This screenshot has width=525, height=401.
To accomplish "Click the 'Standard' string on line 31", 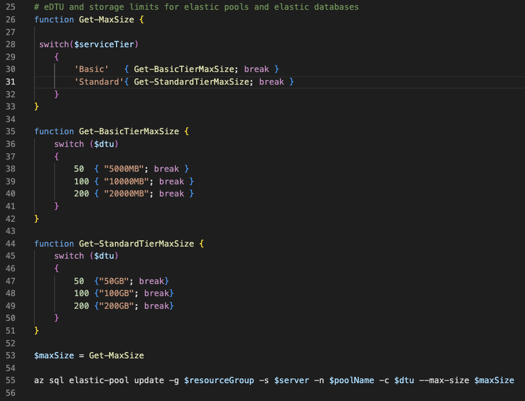I will (x=99, y=82).
